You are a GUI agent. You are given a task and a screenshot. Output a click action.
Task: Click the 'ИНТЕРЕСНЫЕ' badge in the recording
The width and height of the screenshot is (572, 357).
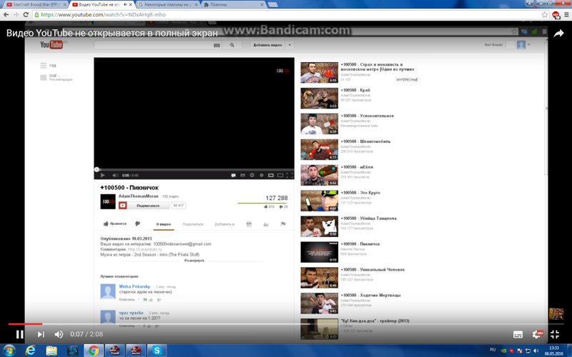click(x=407, y=79)
